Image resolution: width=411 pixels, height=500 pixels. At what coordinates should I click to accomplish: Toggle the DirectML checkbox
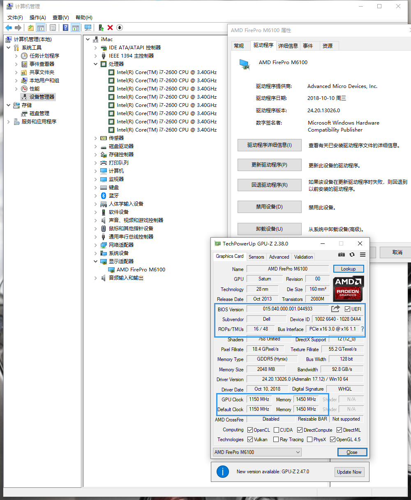click(x=339, y=430)
